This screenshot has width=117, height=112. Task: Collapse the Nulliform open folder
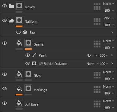click(11, 21)
